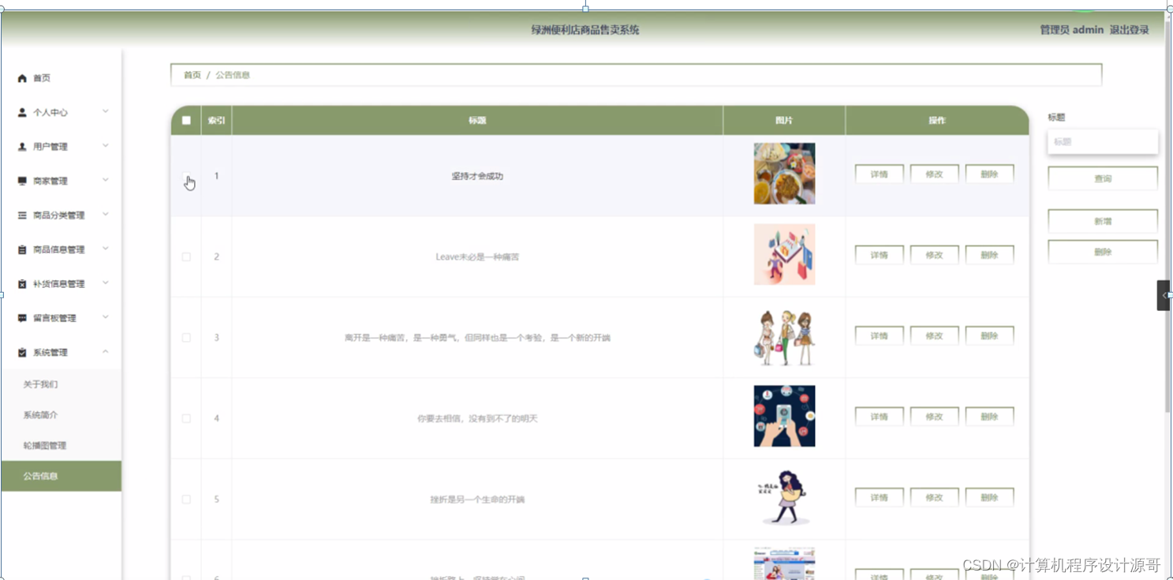This screenshot has width=1173, height=580.
Task: Check the checkbox for row 3
Action: 186,338
